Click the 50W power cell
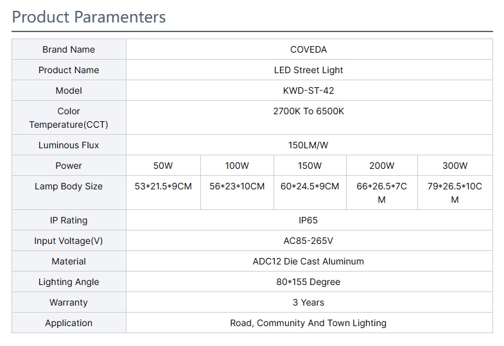The image size is (504, 346). [x=163, y=166]
